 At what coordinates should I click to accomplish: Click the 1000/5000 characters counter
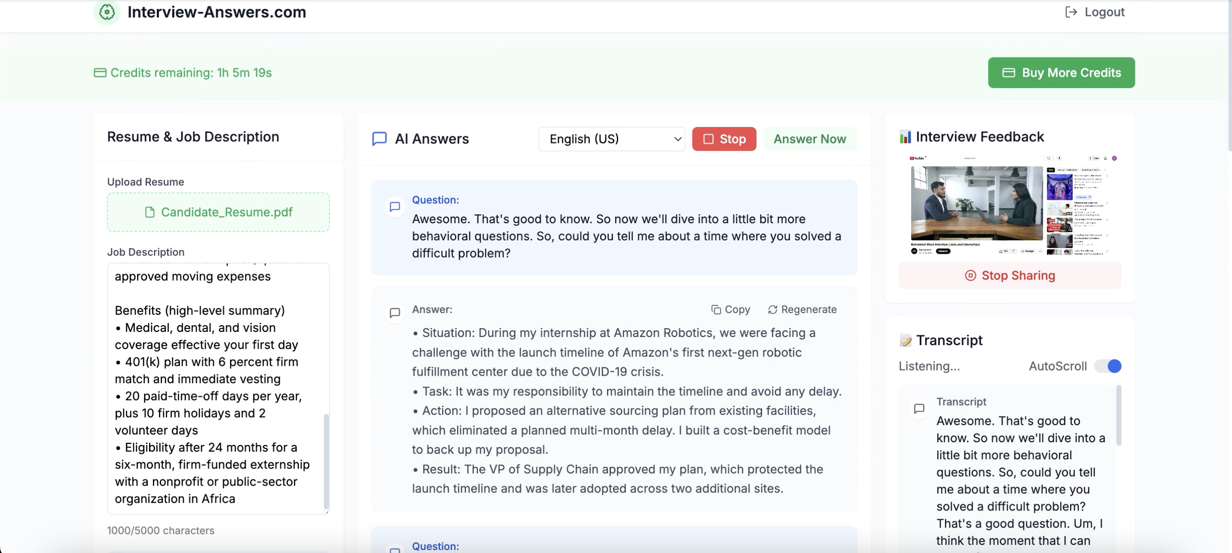161,530
